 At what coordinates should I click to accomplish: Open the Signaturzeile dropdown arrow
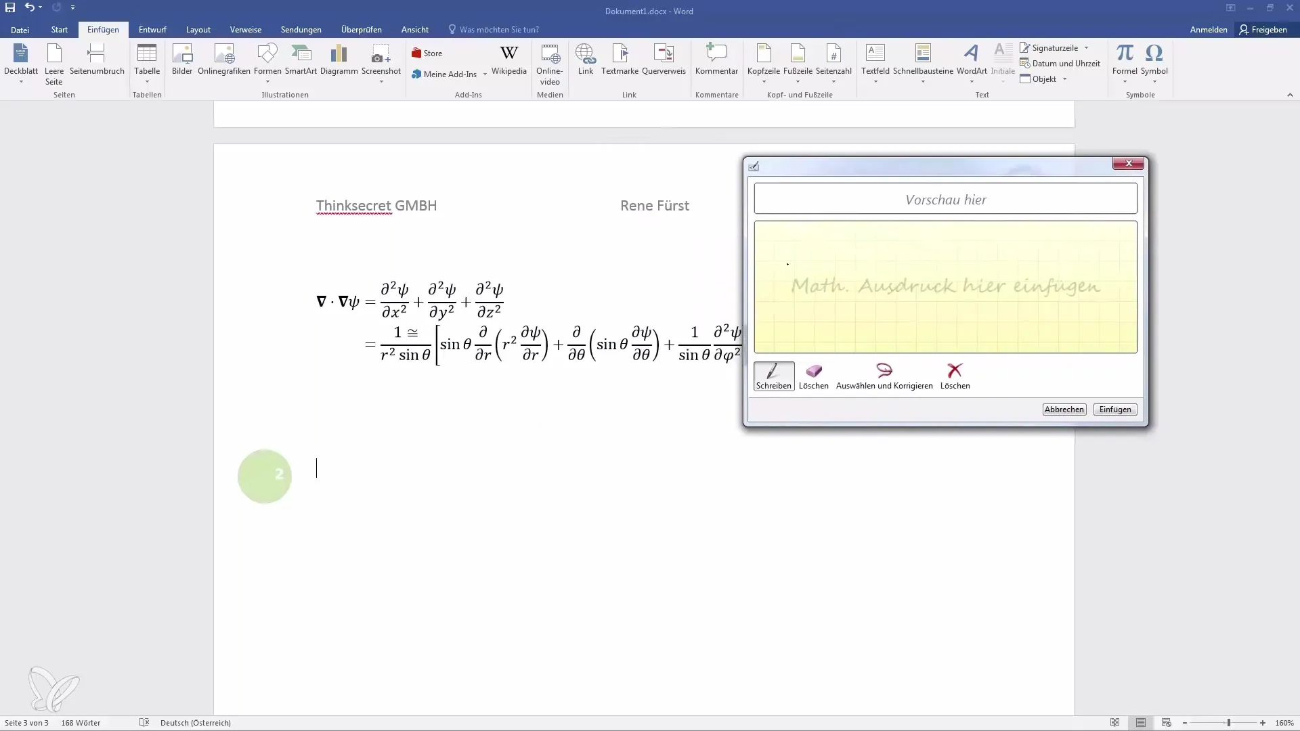pos(1086,48)
